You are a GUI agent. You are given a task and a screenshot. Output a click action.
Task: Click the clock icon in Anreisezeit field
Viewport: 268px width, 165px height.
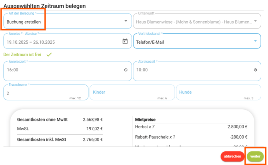click(x=126, y=70)
